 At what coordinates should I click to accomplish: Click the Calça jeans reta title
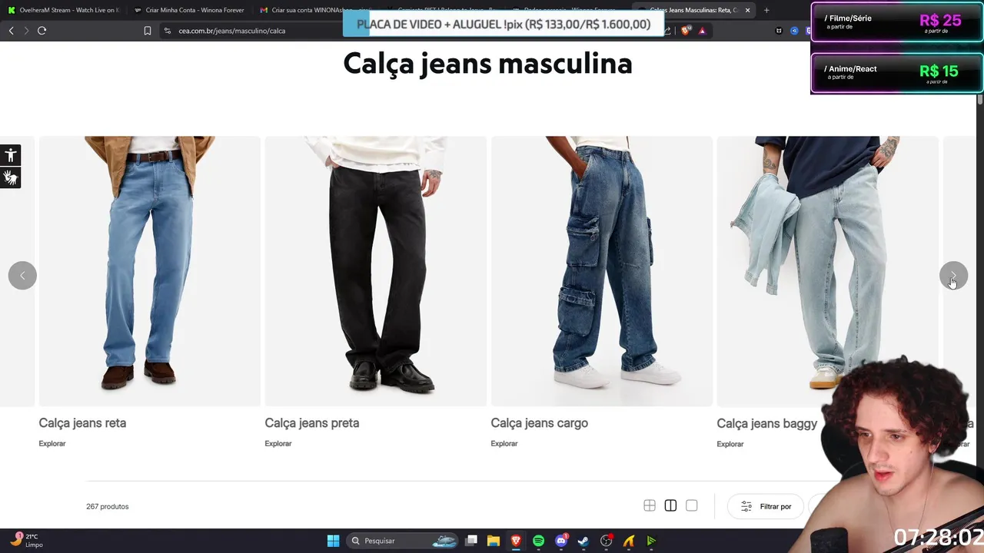[82, 423]
